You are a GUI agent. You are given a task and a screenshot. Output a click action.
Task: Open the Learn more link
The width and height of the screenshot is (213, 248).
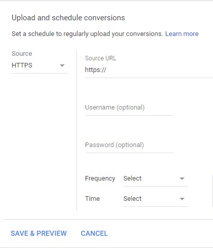pos(182,34)
